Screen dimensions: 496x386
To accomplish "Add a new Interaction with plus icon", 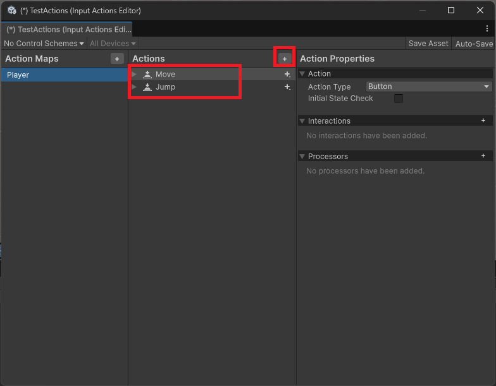I will [x=483, y=121].
